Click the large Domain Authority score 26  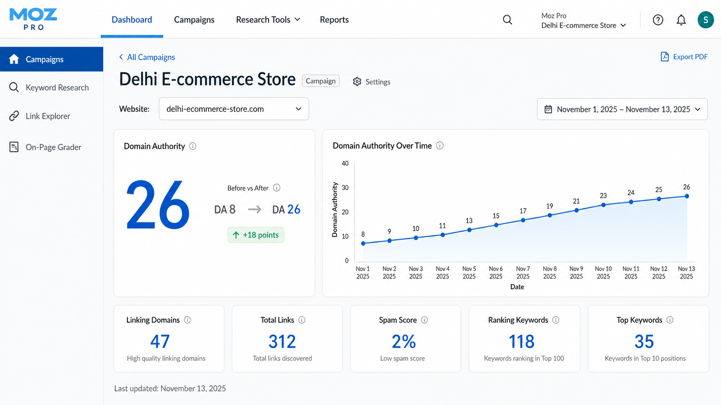click(x=158, y=205)
